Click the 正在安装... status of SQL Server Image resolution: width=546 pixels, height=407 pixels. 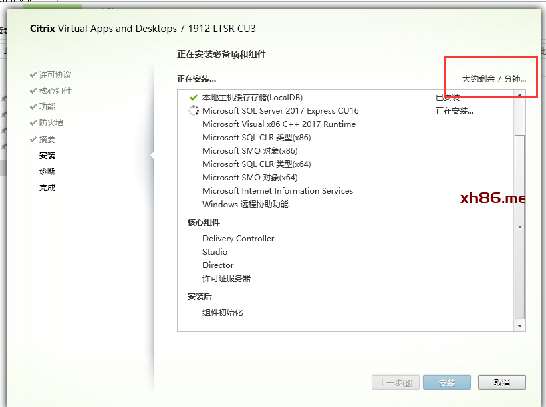[x=454, y=111]
